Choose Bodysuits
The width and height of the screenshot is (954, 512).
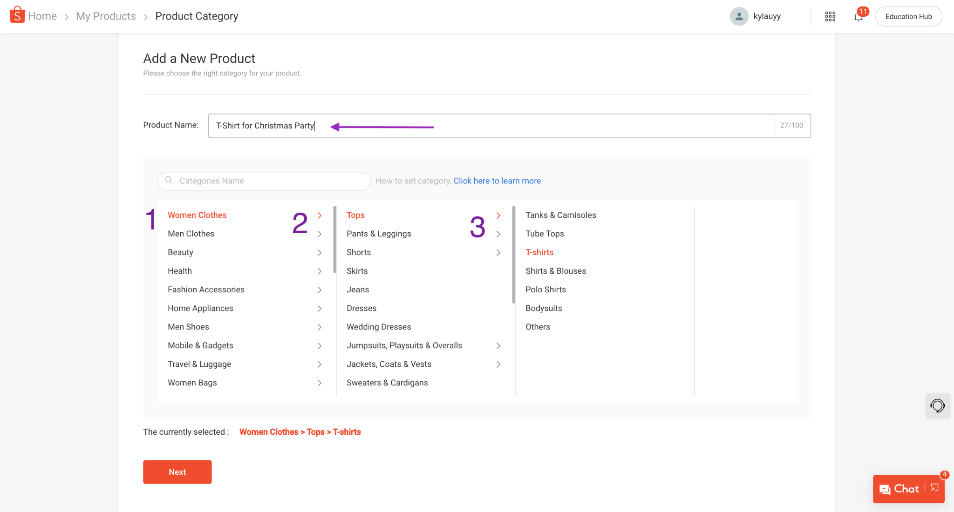(x=544, y=308)
